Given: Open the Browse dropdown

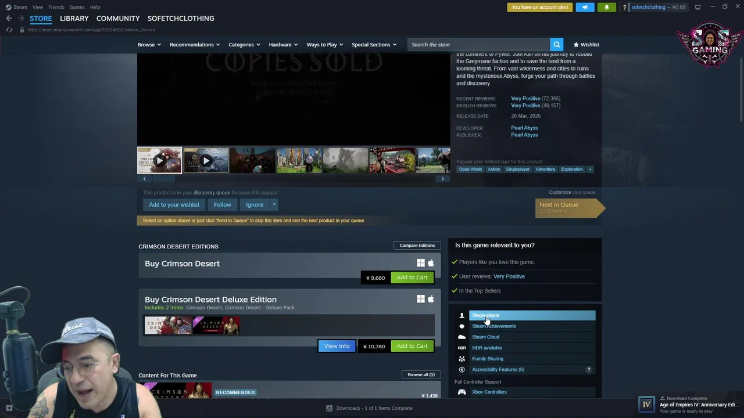Looking at the screenshot, I should pyautogui.click(x=149, y=45).
